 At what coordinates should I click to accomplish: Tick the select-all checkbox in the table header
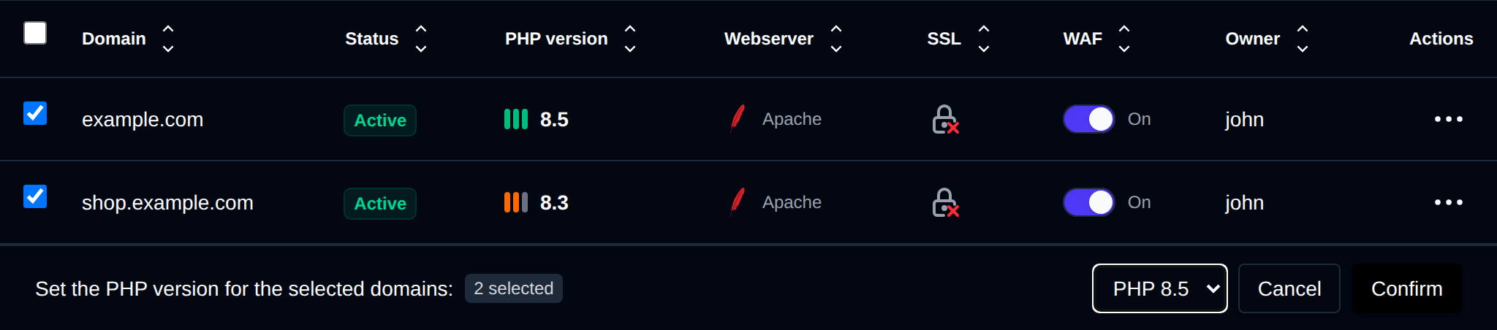click(x=35, y=33)
